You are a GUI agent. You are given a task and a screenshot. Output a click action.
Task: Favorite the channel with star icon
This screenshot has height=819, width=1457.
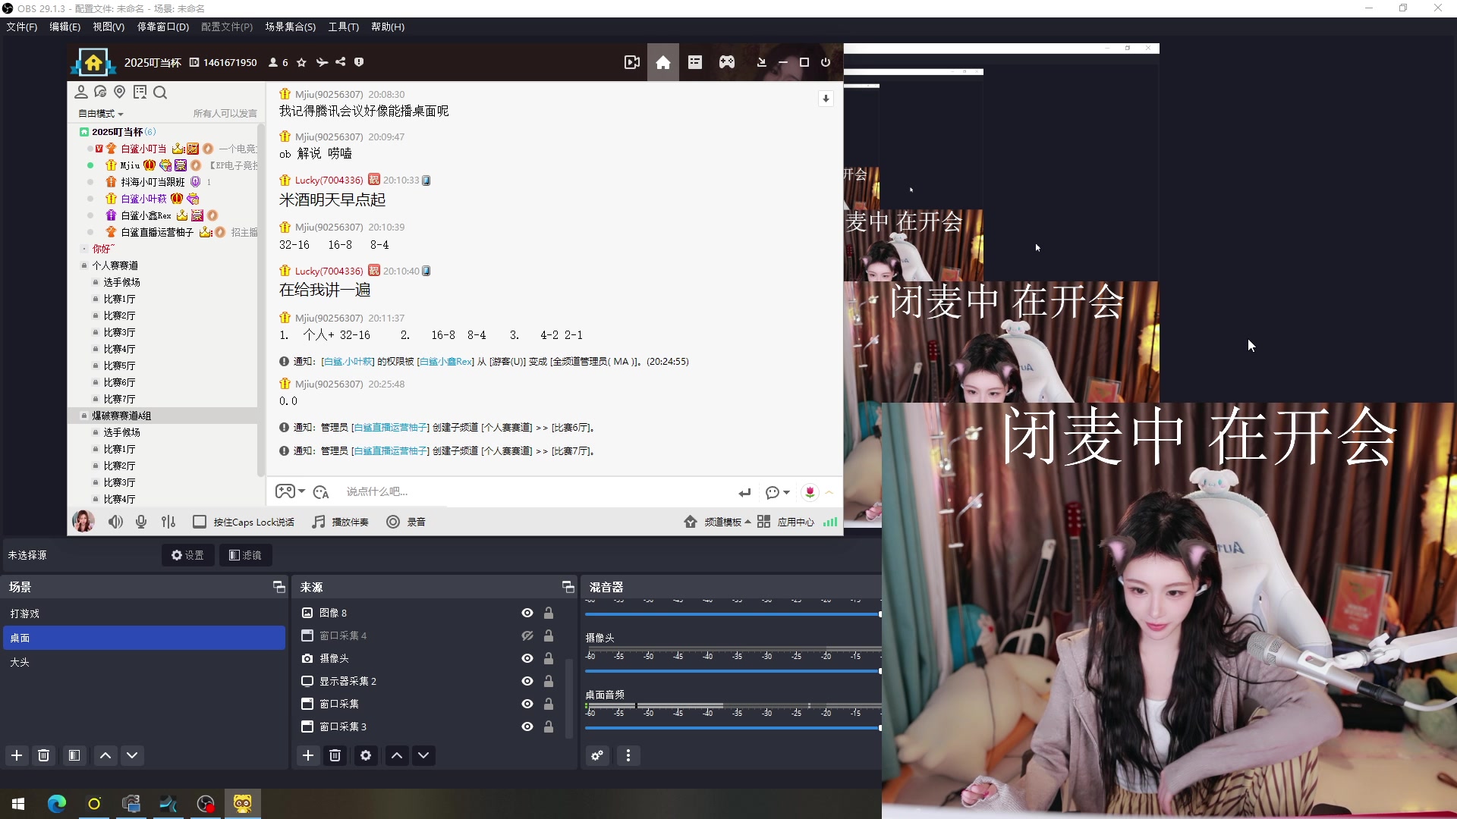click(301, 62)
